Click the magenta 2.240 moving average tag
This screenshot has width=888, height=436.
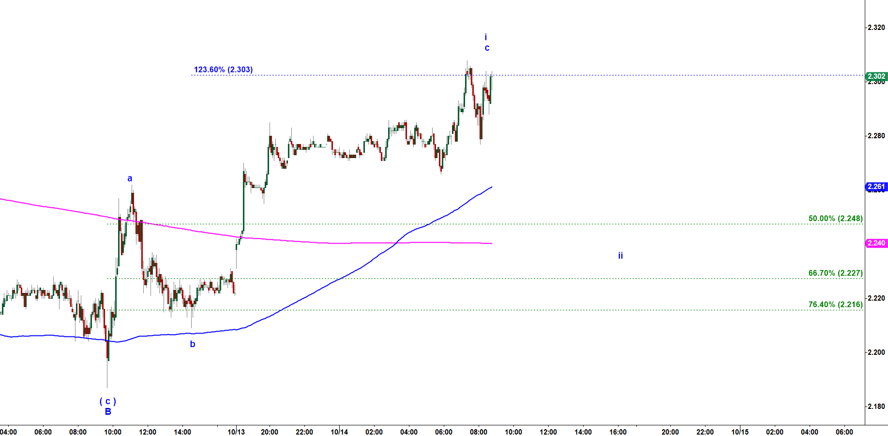click(x=876, y=243)
